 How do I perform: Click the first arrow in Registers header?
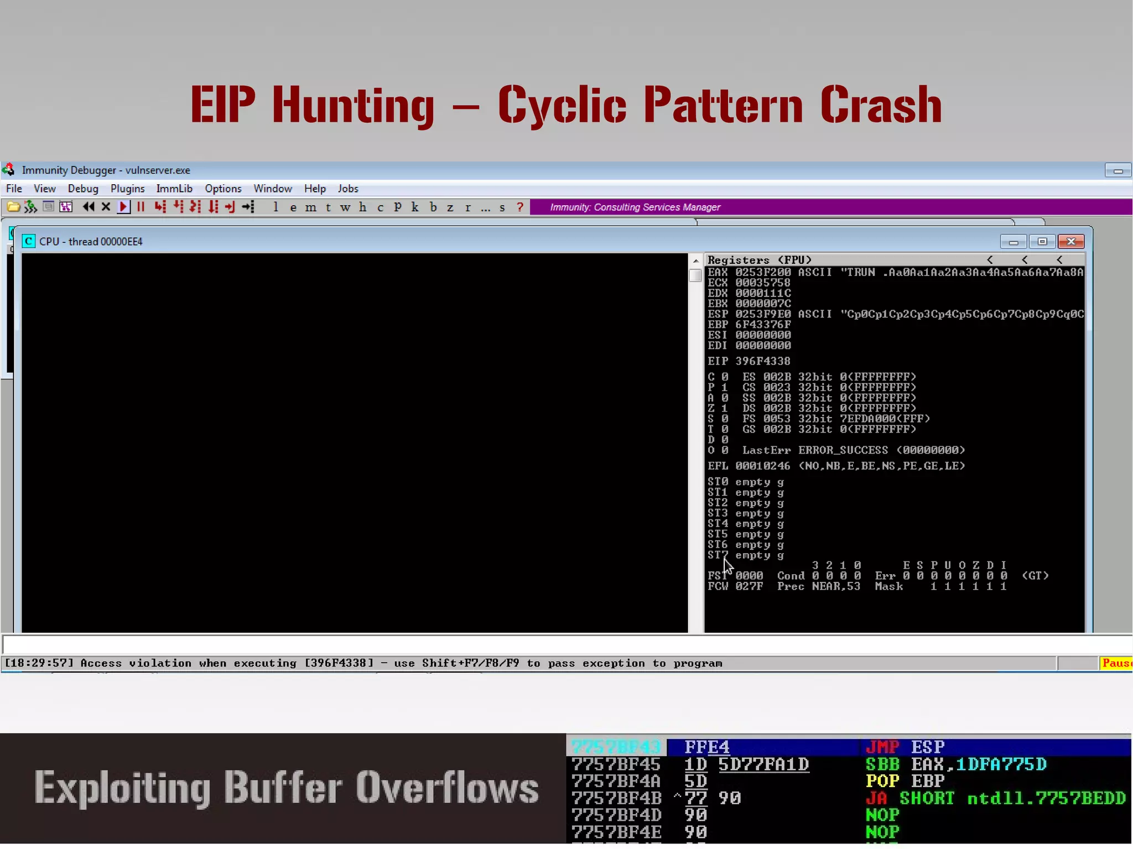(990, 260)
